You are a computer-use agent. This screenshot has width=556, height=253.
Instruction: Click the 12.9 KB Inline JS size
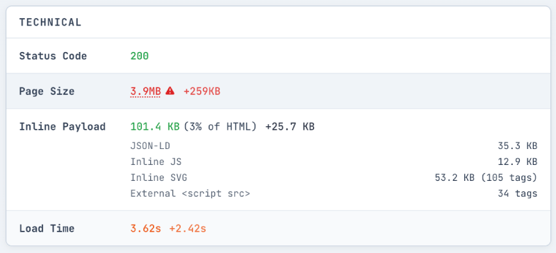pyautogui.click(x=517, y=162)
